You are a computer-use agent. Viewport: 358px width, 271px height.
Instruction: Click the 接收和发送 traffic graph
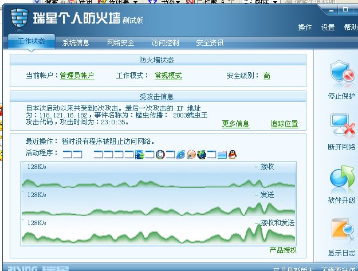[x=159, y=231]
